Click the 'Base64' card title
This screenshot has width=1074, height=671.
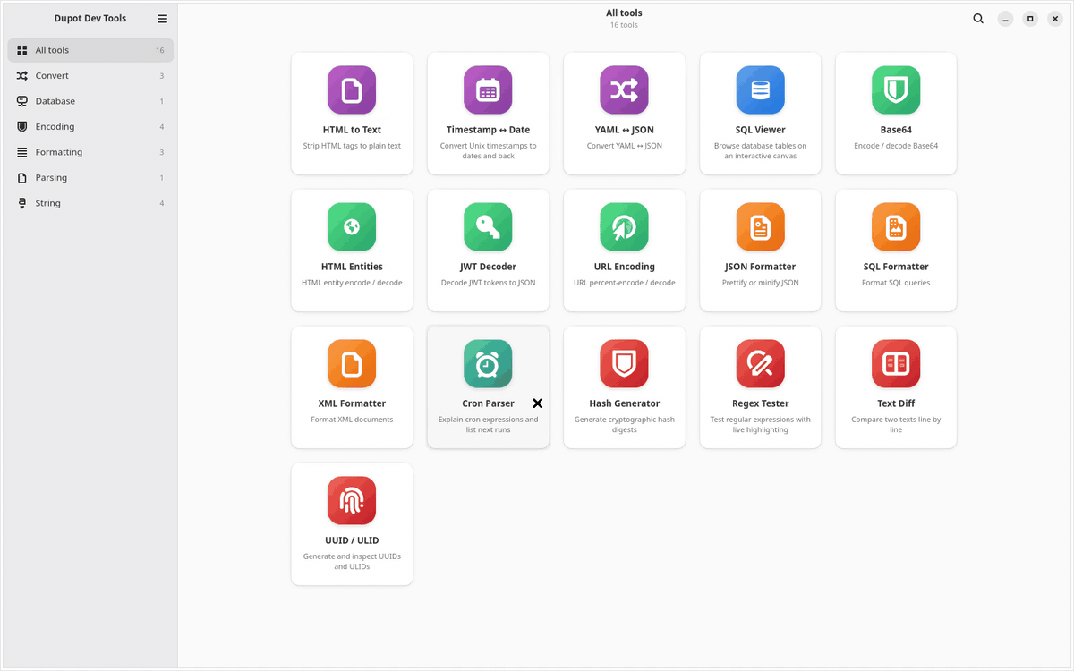pyautogui.click(x=896, y=130)
